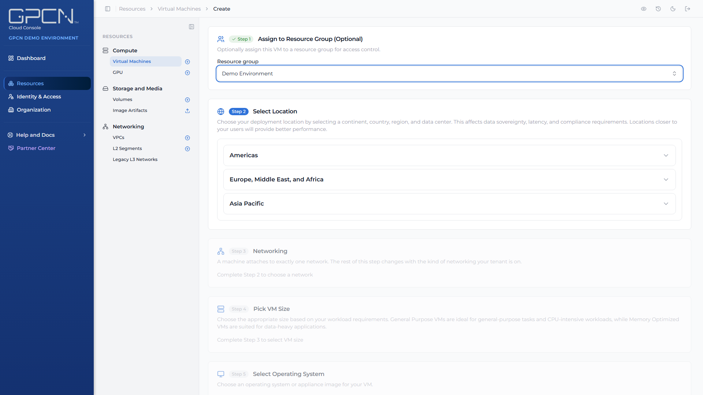Open Volumes under Storage and Media

coord(145,99)
